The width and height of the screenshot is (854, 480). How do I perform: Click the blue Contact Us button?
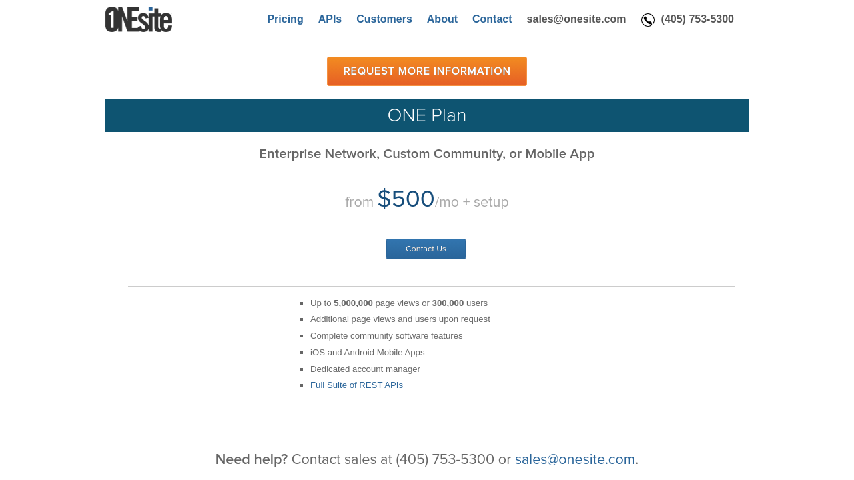(x=426, y=249)
